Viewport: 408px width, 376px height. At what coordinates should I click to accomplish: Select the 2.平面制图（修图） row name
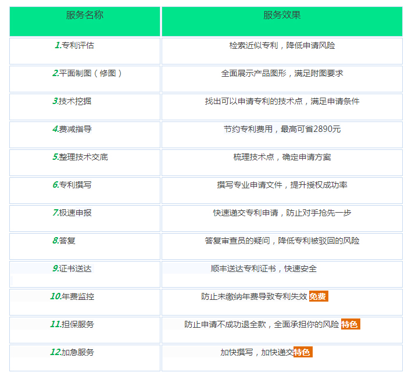pos(87,73)
